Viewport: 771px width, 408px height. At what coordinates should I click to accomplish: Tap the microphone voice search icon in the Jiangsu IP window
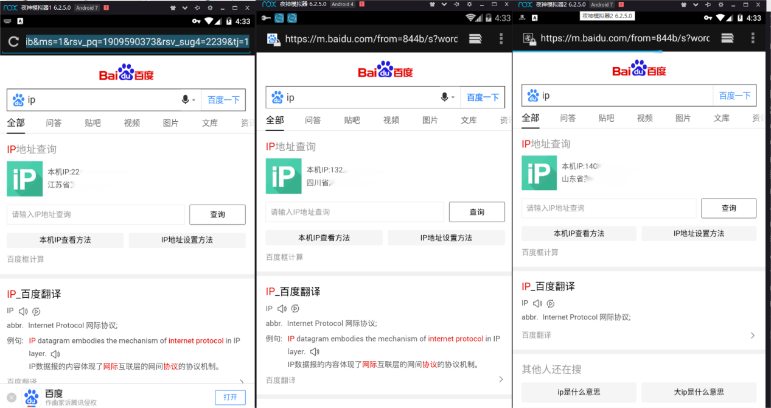point(186,100)
